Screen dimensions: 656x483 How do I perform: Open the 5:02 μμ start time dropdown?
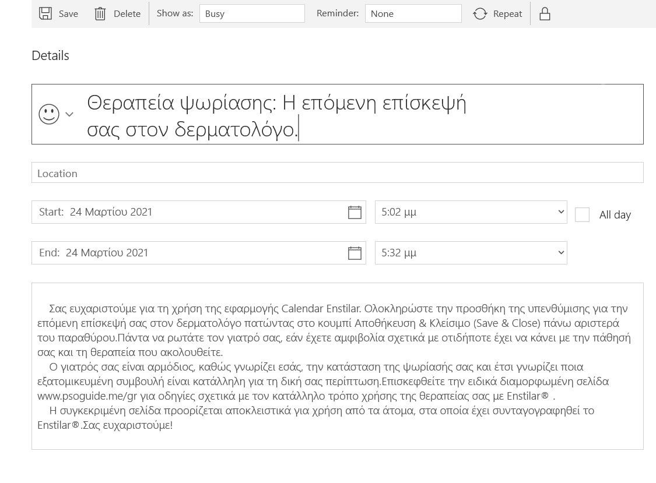tap(471, 212)
